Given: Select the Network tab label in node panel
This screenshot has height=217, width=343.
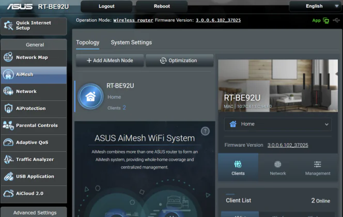Looking at the screenshot, I should click(278, 174).
